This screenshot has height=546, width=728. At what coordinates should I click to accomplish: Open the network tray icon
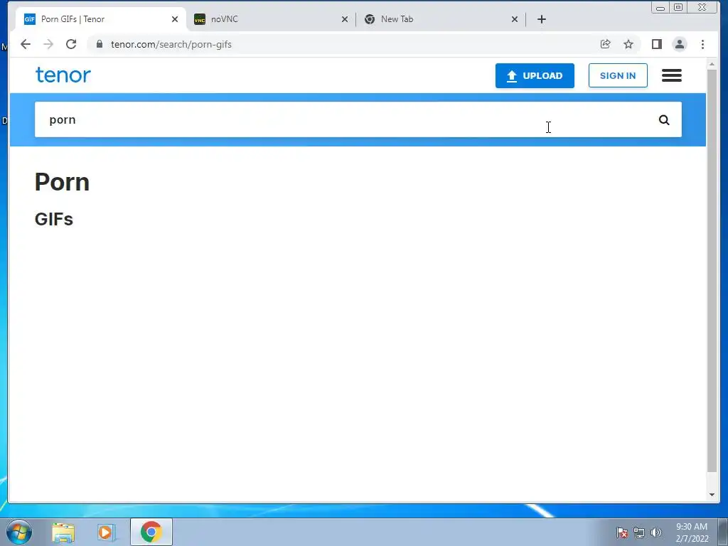[x=639, y=532]
